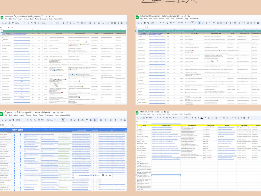Viewport: 261px width, 196px height.
Task: Star the Copy of LL Solo Immigration Lawyers document
Action: [54, 112]
